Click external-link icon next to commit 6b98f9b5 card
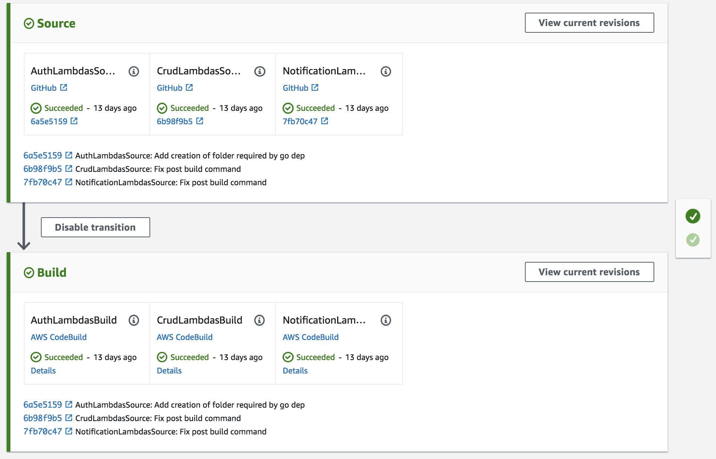This screenshot has width=716, height=459. click(200, 121)
